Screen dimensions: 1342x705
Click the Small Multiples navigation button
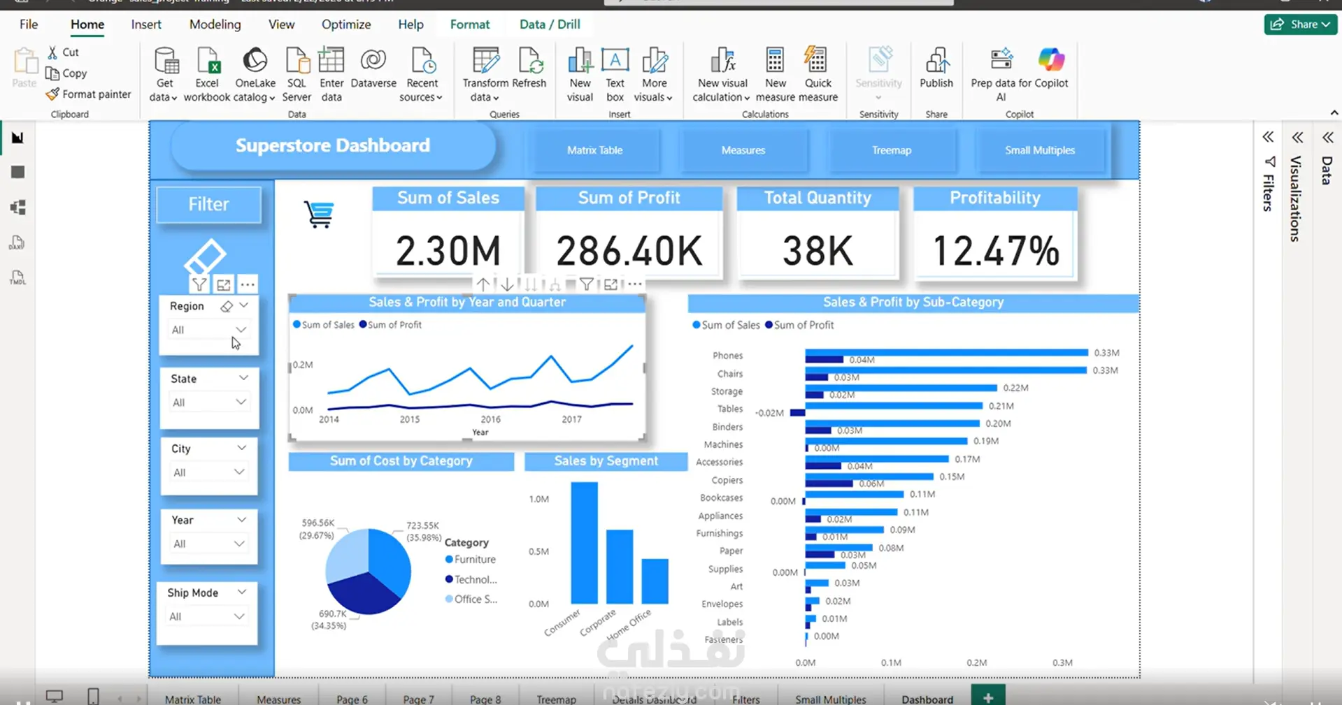[1040, 150]
